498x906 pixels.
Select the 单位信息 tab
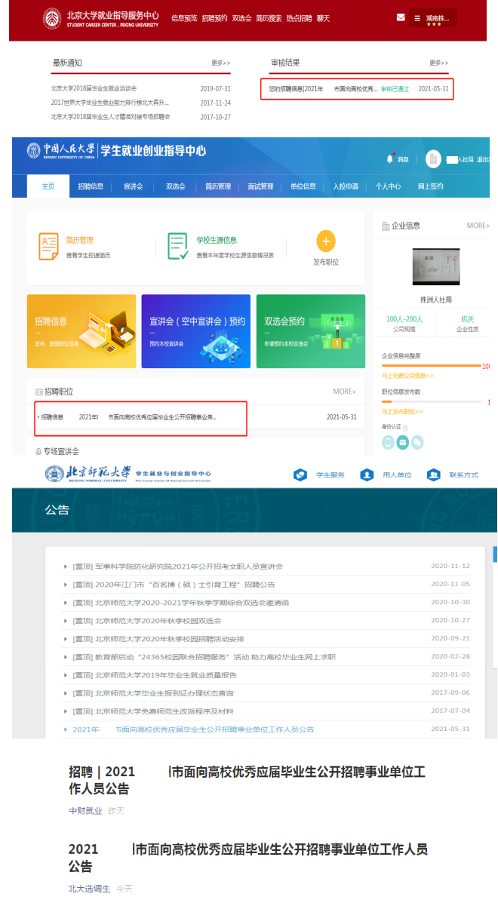click(x=303, y=186)
